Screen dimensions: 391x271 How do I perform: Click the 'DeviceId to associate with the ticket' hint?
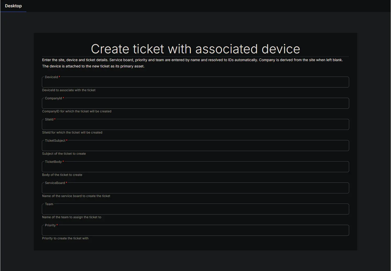point(69,90)
